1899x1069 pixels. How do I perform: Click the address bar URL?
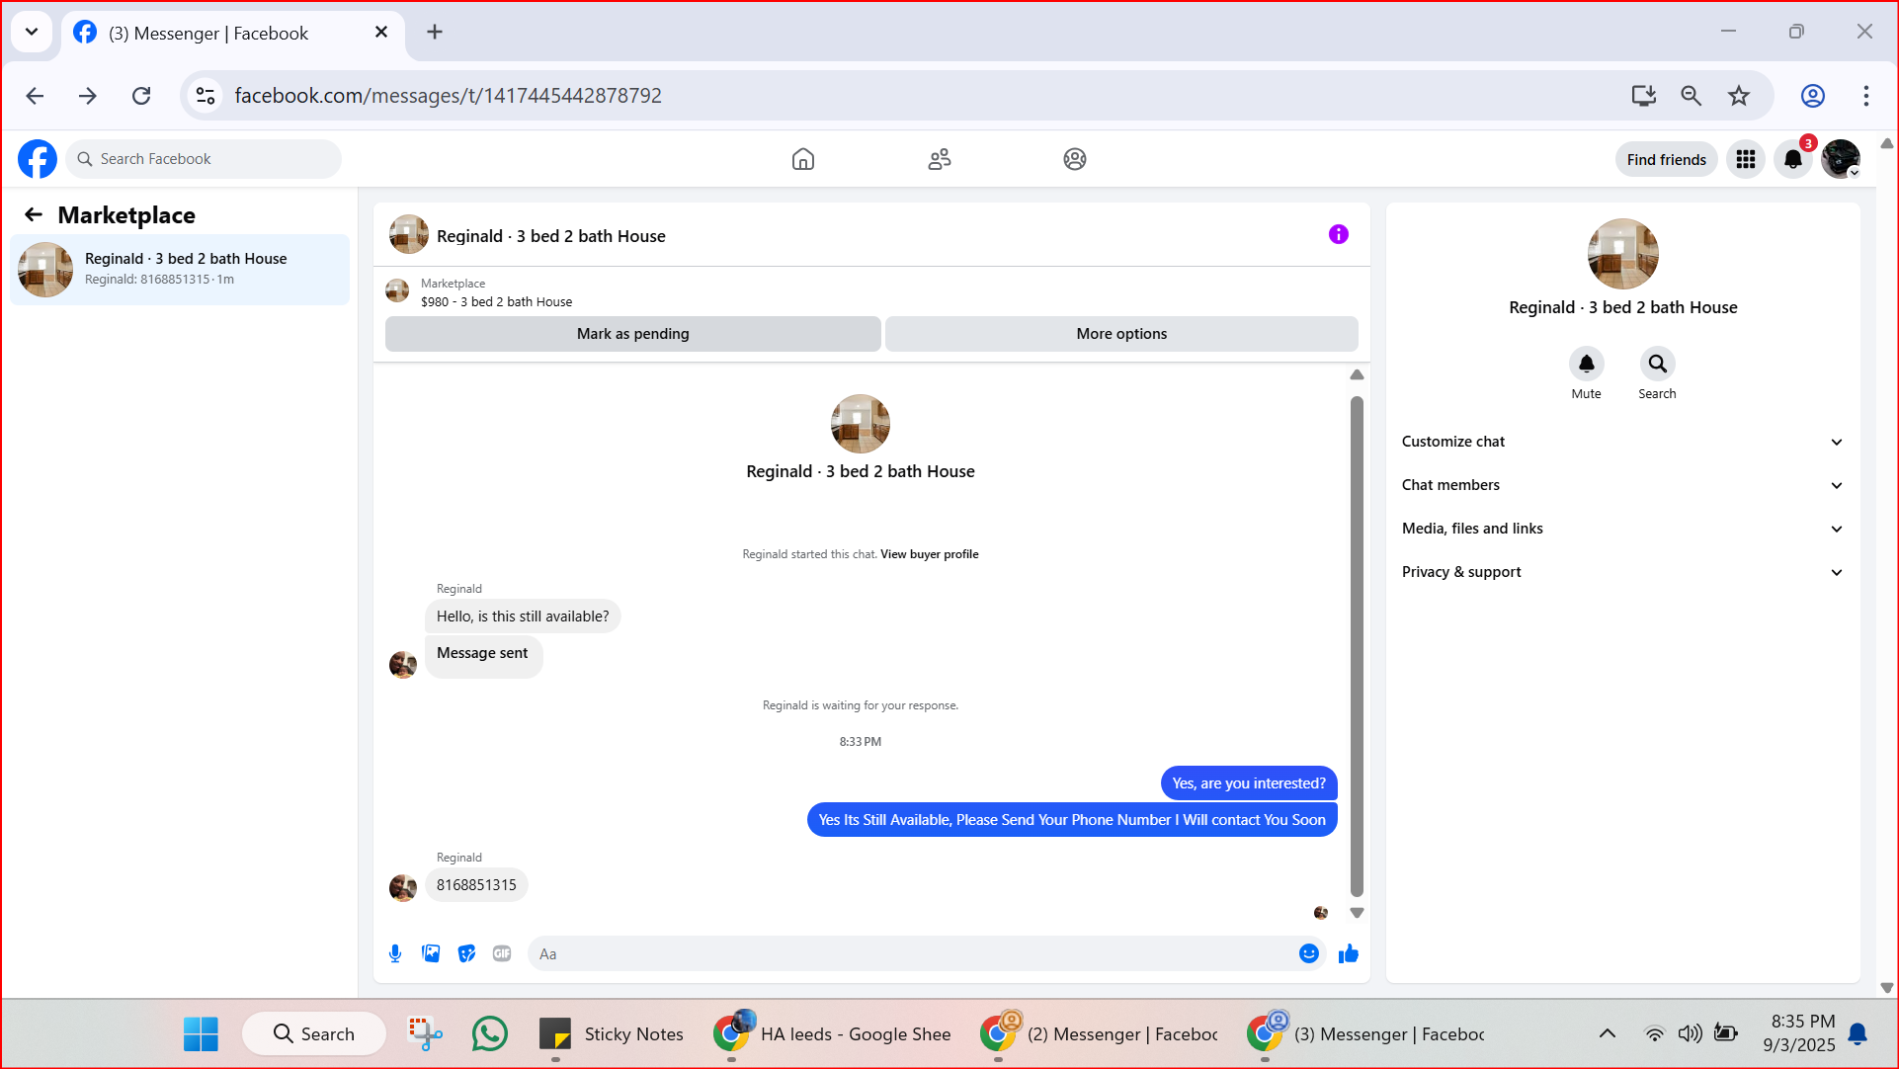448,96
